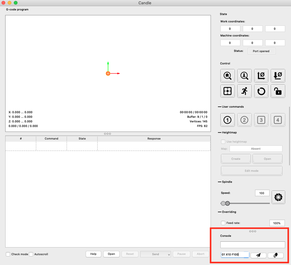Click the Restore origin crosshair icon
The height and width of the screenshot is (265, 291).
pos(227,91)
